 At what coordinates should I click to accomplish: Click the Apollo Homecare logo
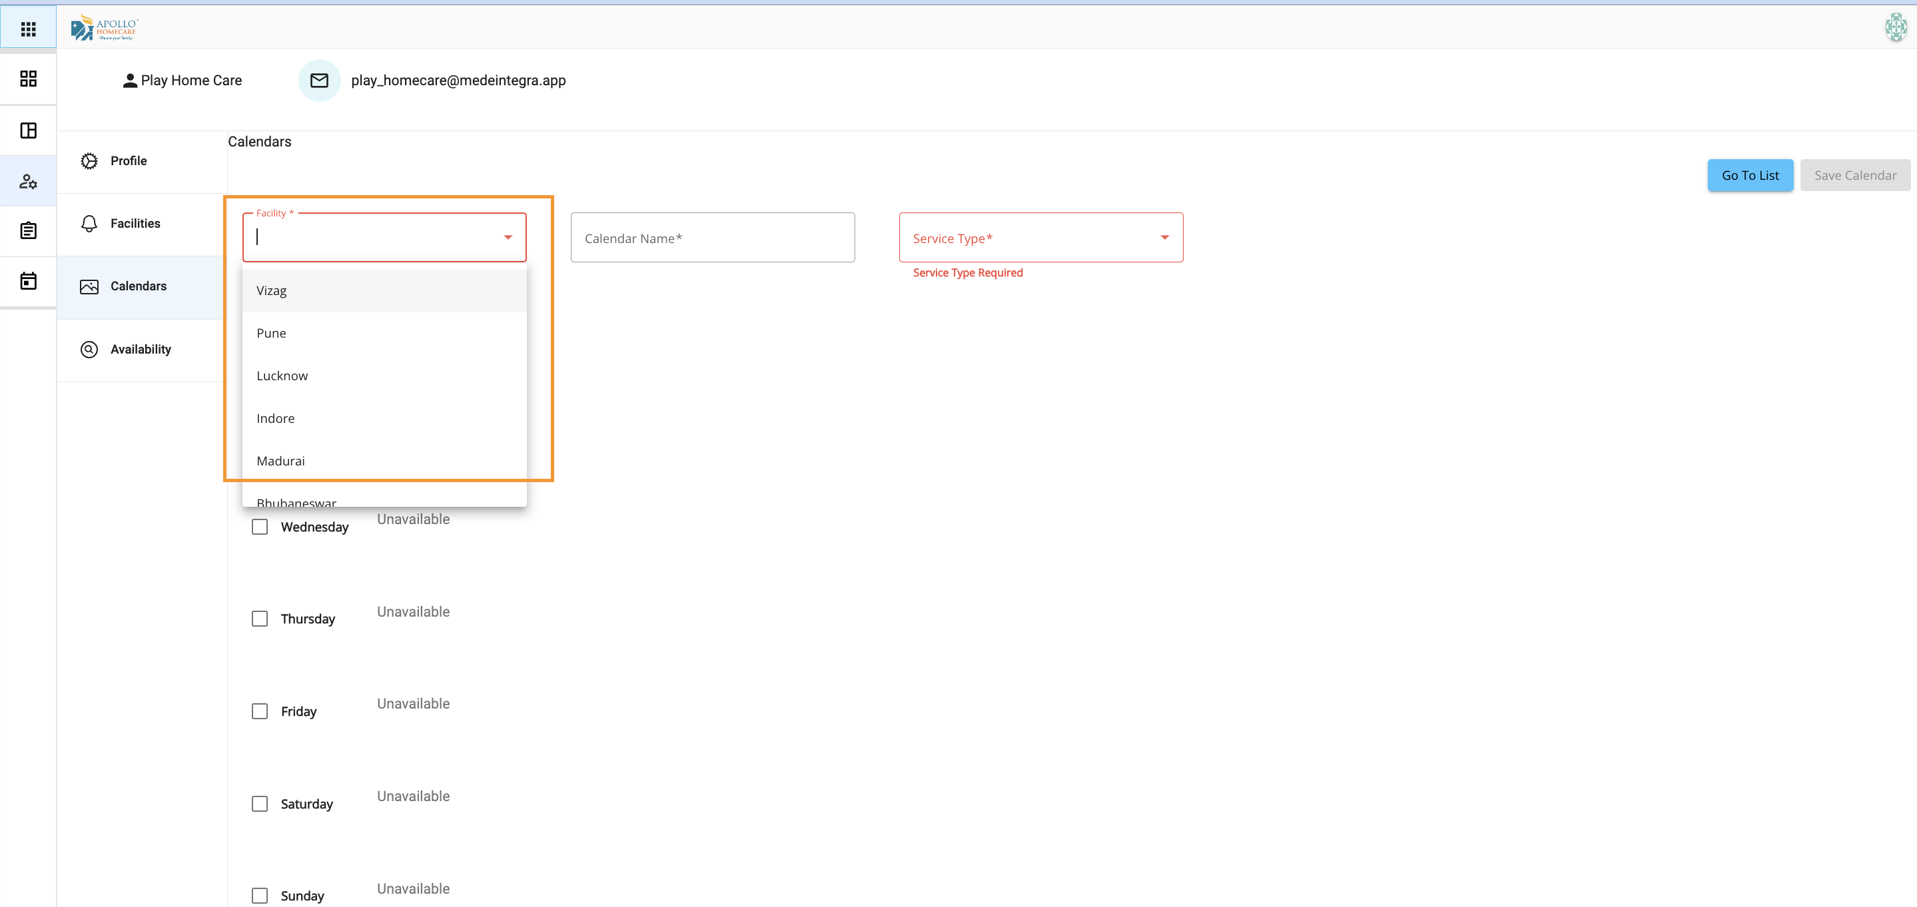[x=104, y=27]
